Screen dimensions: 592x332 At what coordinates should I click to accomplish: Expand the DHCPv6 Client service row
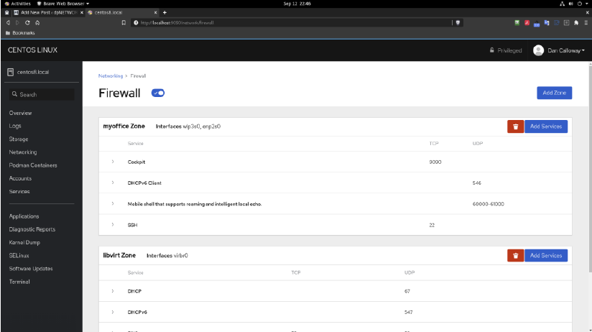point(113,183)
